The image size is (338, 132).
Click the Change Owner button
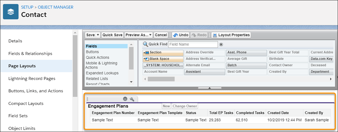185,106
